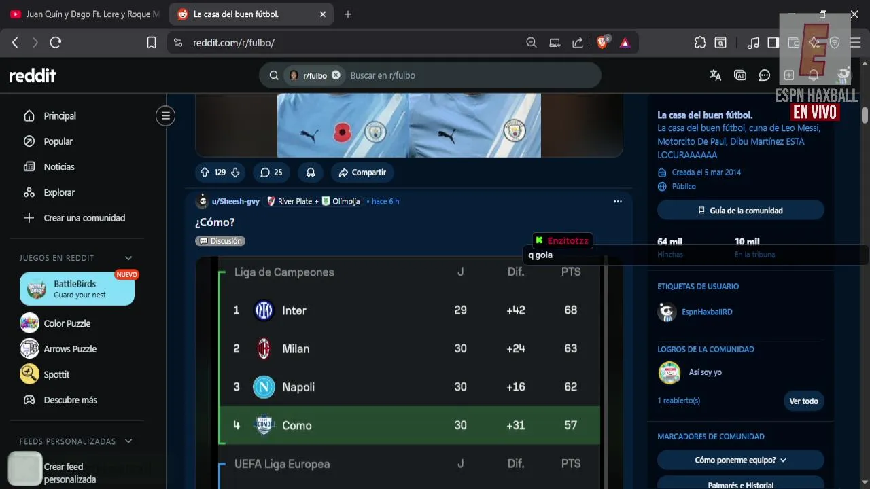Click the Olimpija user flair text
This screenshot has width=870, height=489.
346,202
